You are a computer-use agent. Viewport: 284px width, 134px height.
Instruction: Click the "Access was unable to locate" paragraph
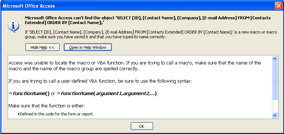(135, 66)
